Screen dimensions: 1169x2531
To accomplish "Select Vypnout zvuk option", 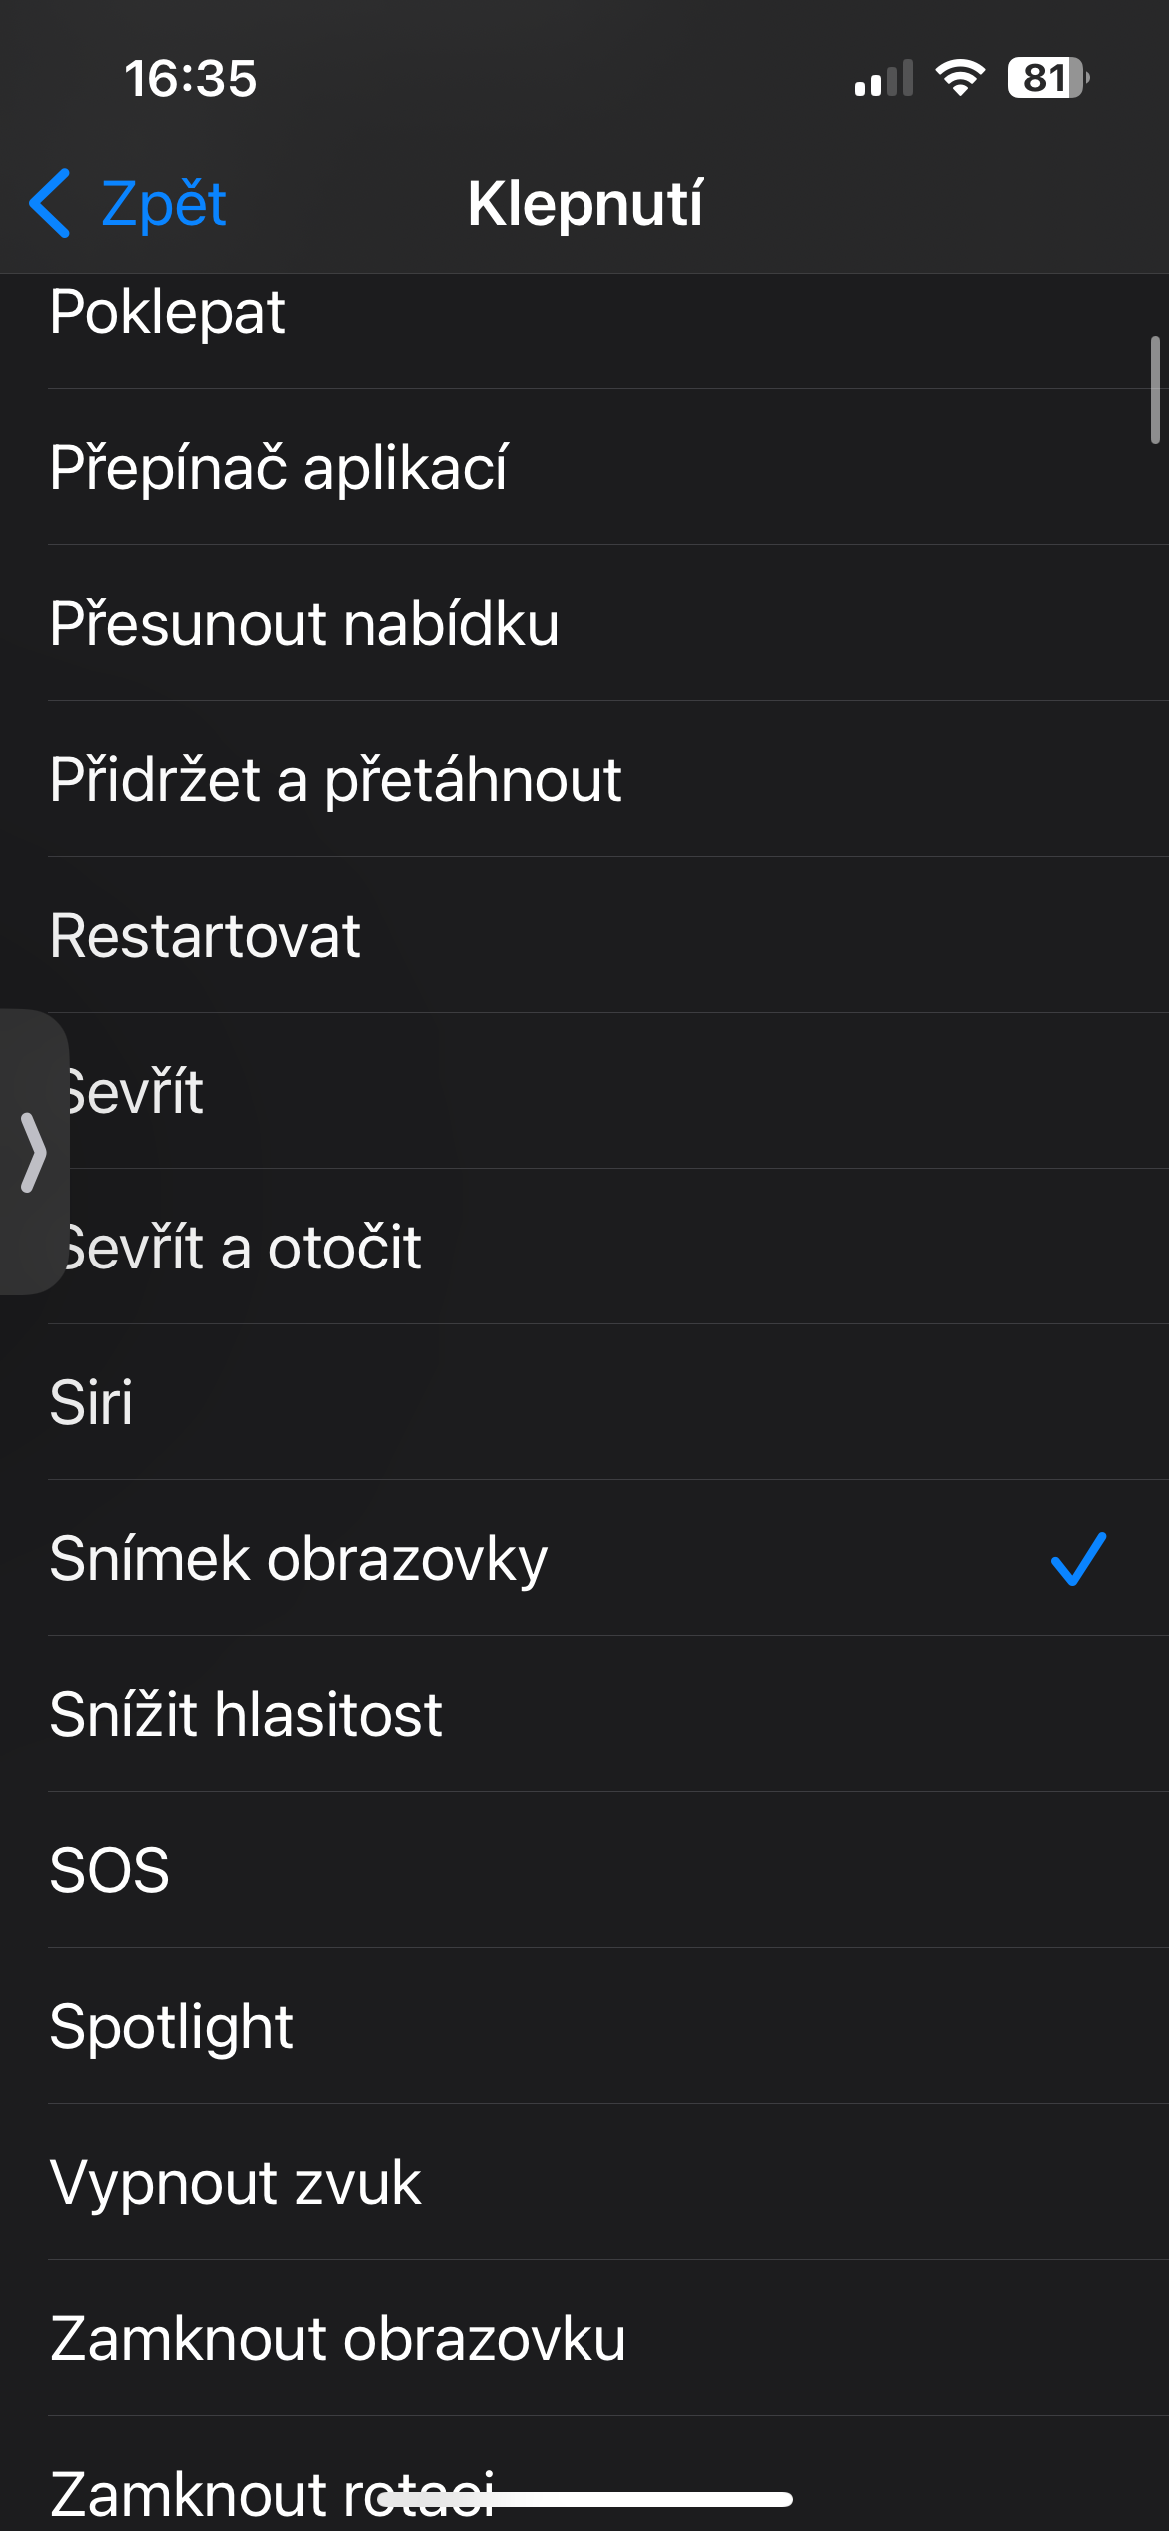I will (x=236, y=2183).
